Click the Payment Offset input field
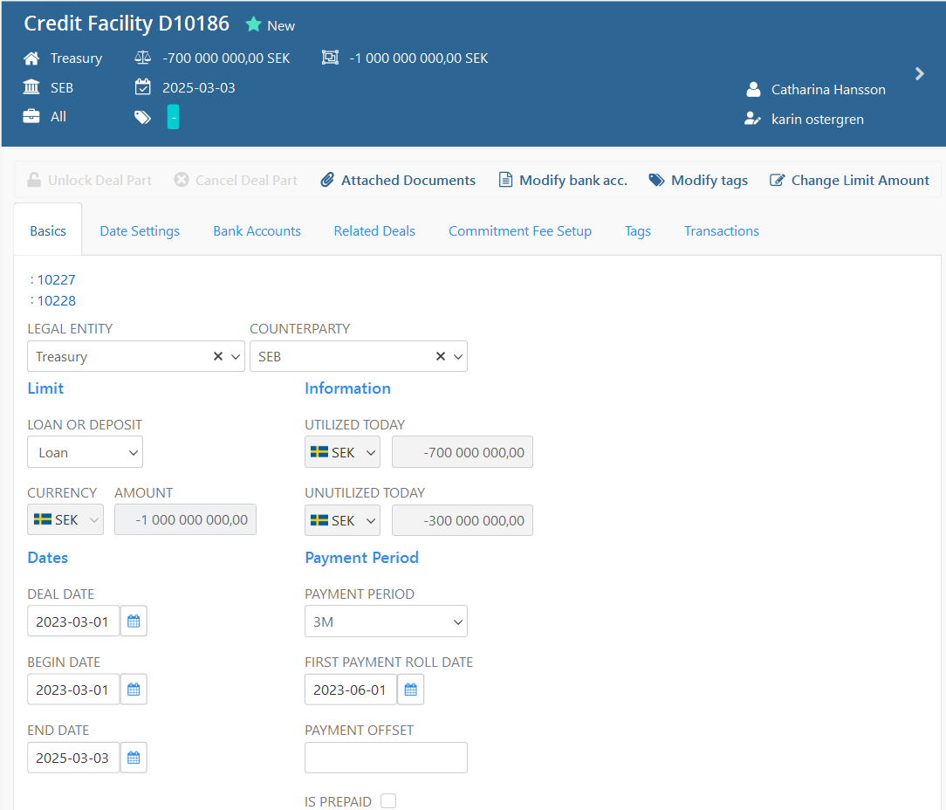946x810 pixels. click(x=386, y=758)
